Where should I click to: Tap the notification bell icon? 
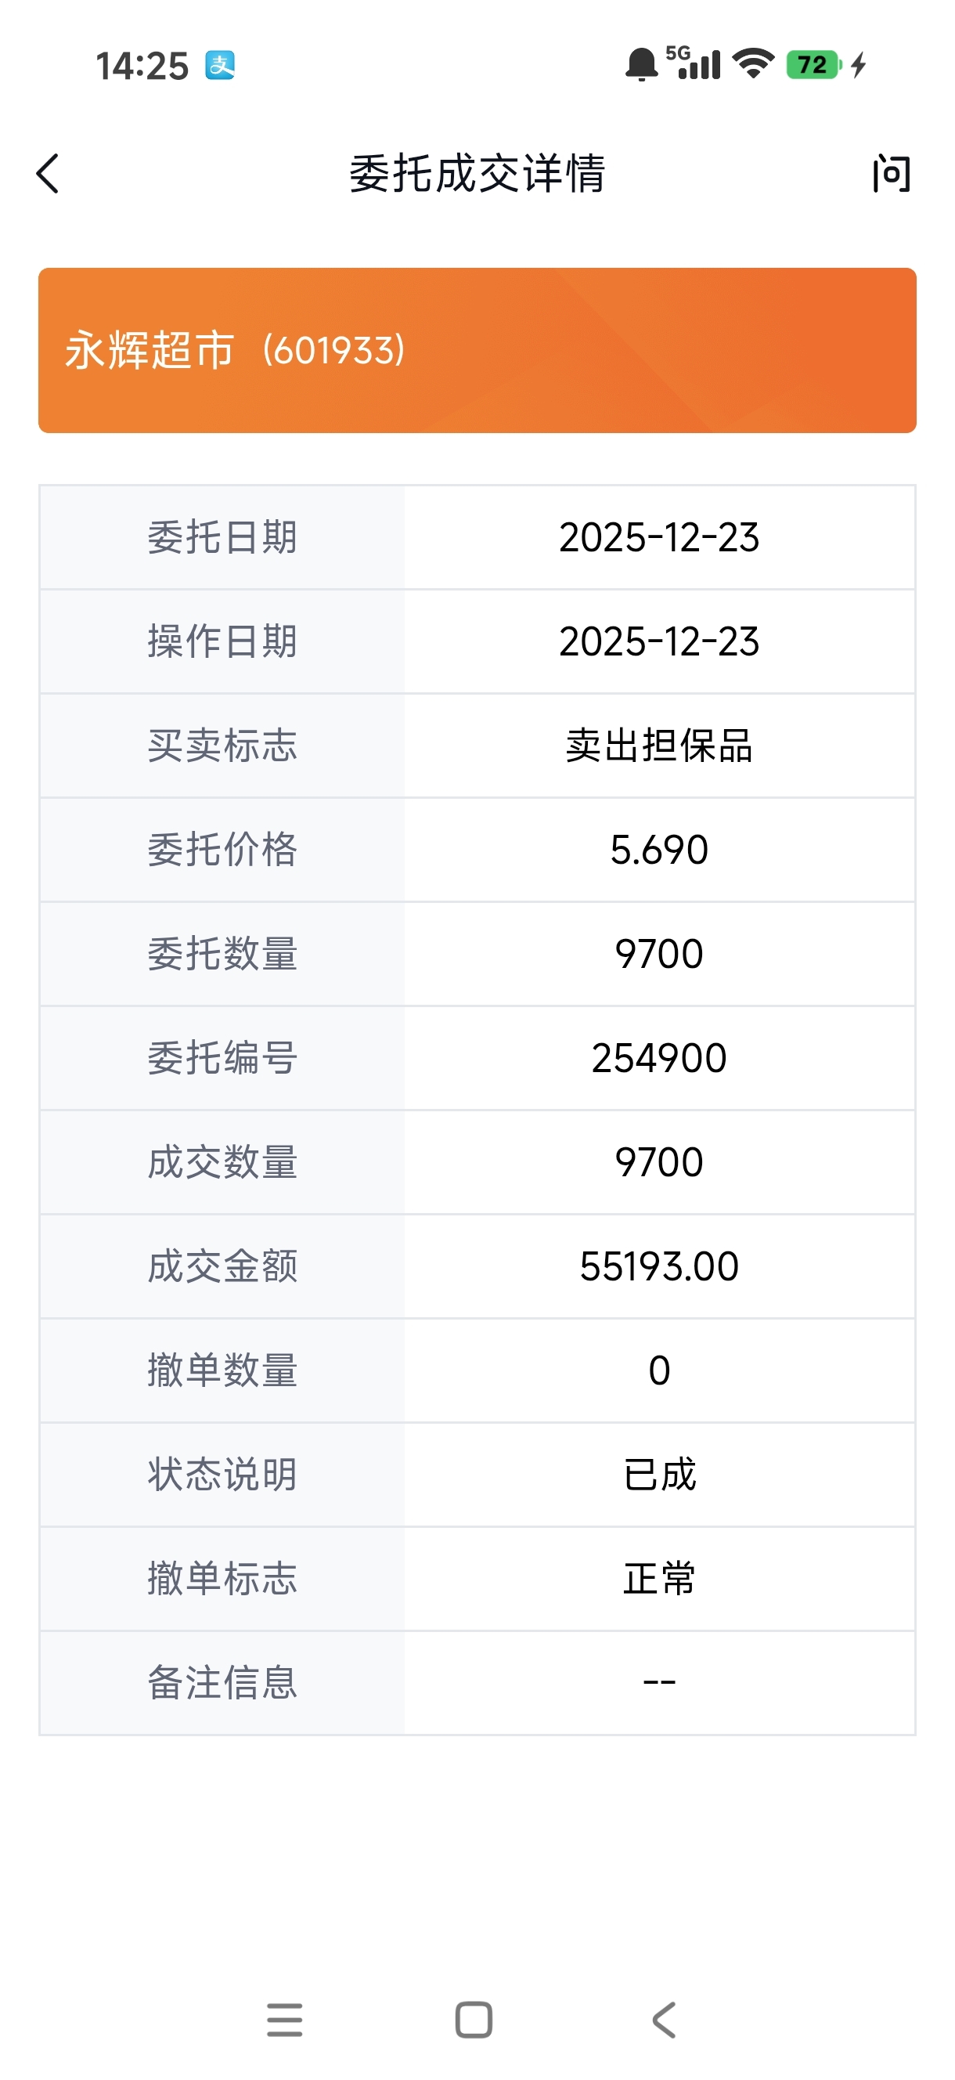point(641,64)
